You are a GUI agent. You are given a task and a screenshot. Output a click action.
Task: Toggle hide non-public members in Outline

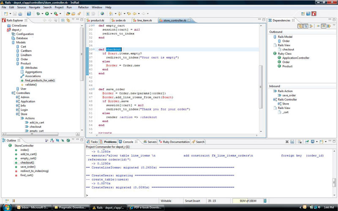click(x=68, y=141)
